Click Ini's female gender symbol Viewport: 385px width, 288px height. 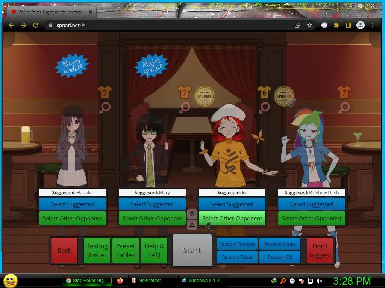point(264,108)
